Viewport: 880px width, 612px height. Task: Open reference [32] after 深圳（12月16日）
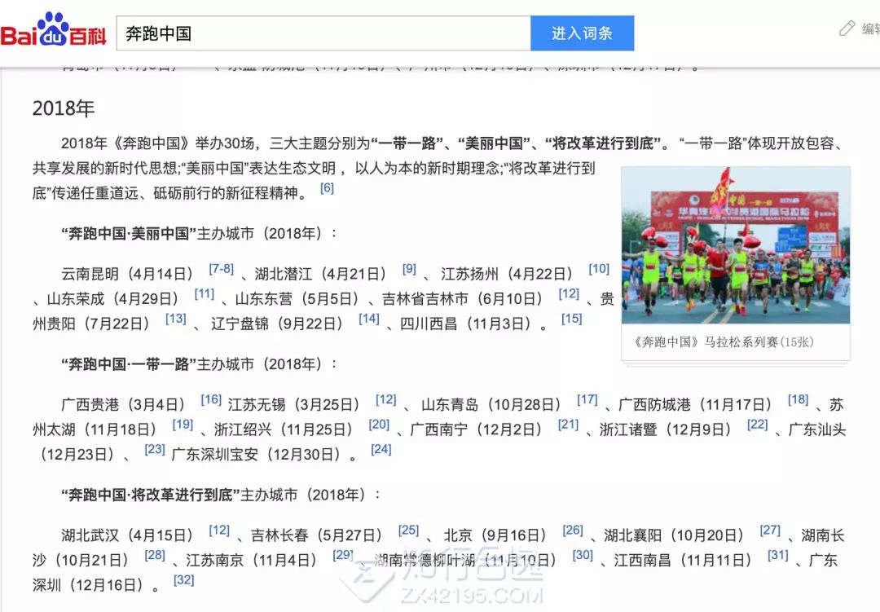183,579
